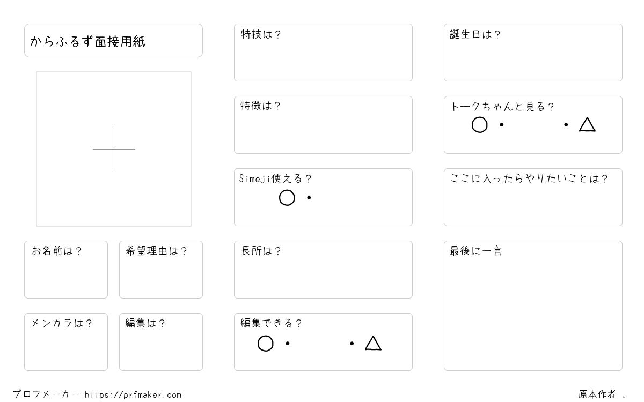
Task: Click the 編集は? answer box
Action: coord(161,342)
